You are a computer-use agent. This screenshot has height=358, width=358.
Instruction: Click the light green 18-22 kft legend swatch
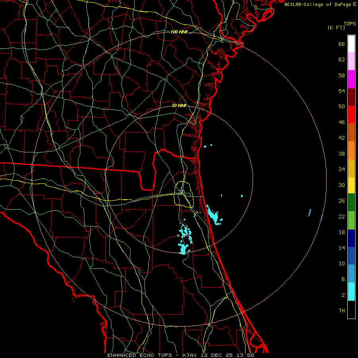click(351, 220)
